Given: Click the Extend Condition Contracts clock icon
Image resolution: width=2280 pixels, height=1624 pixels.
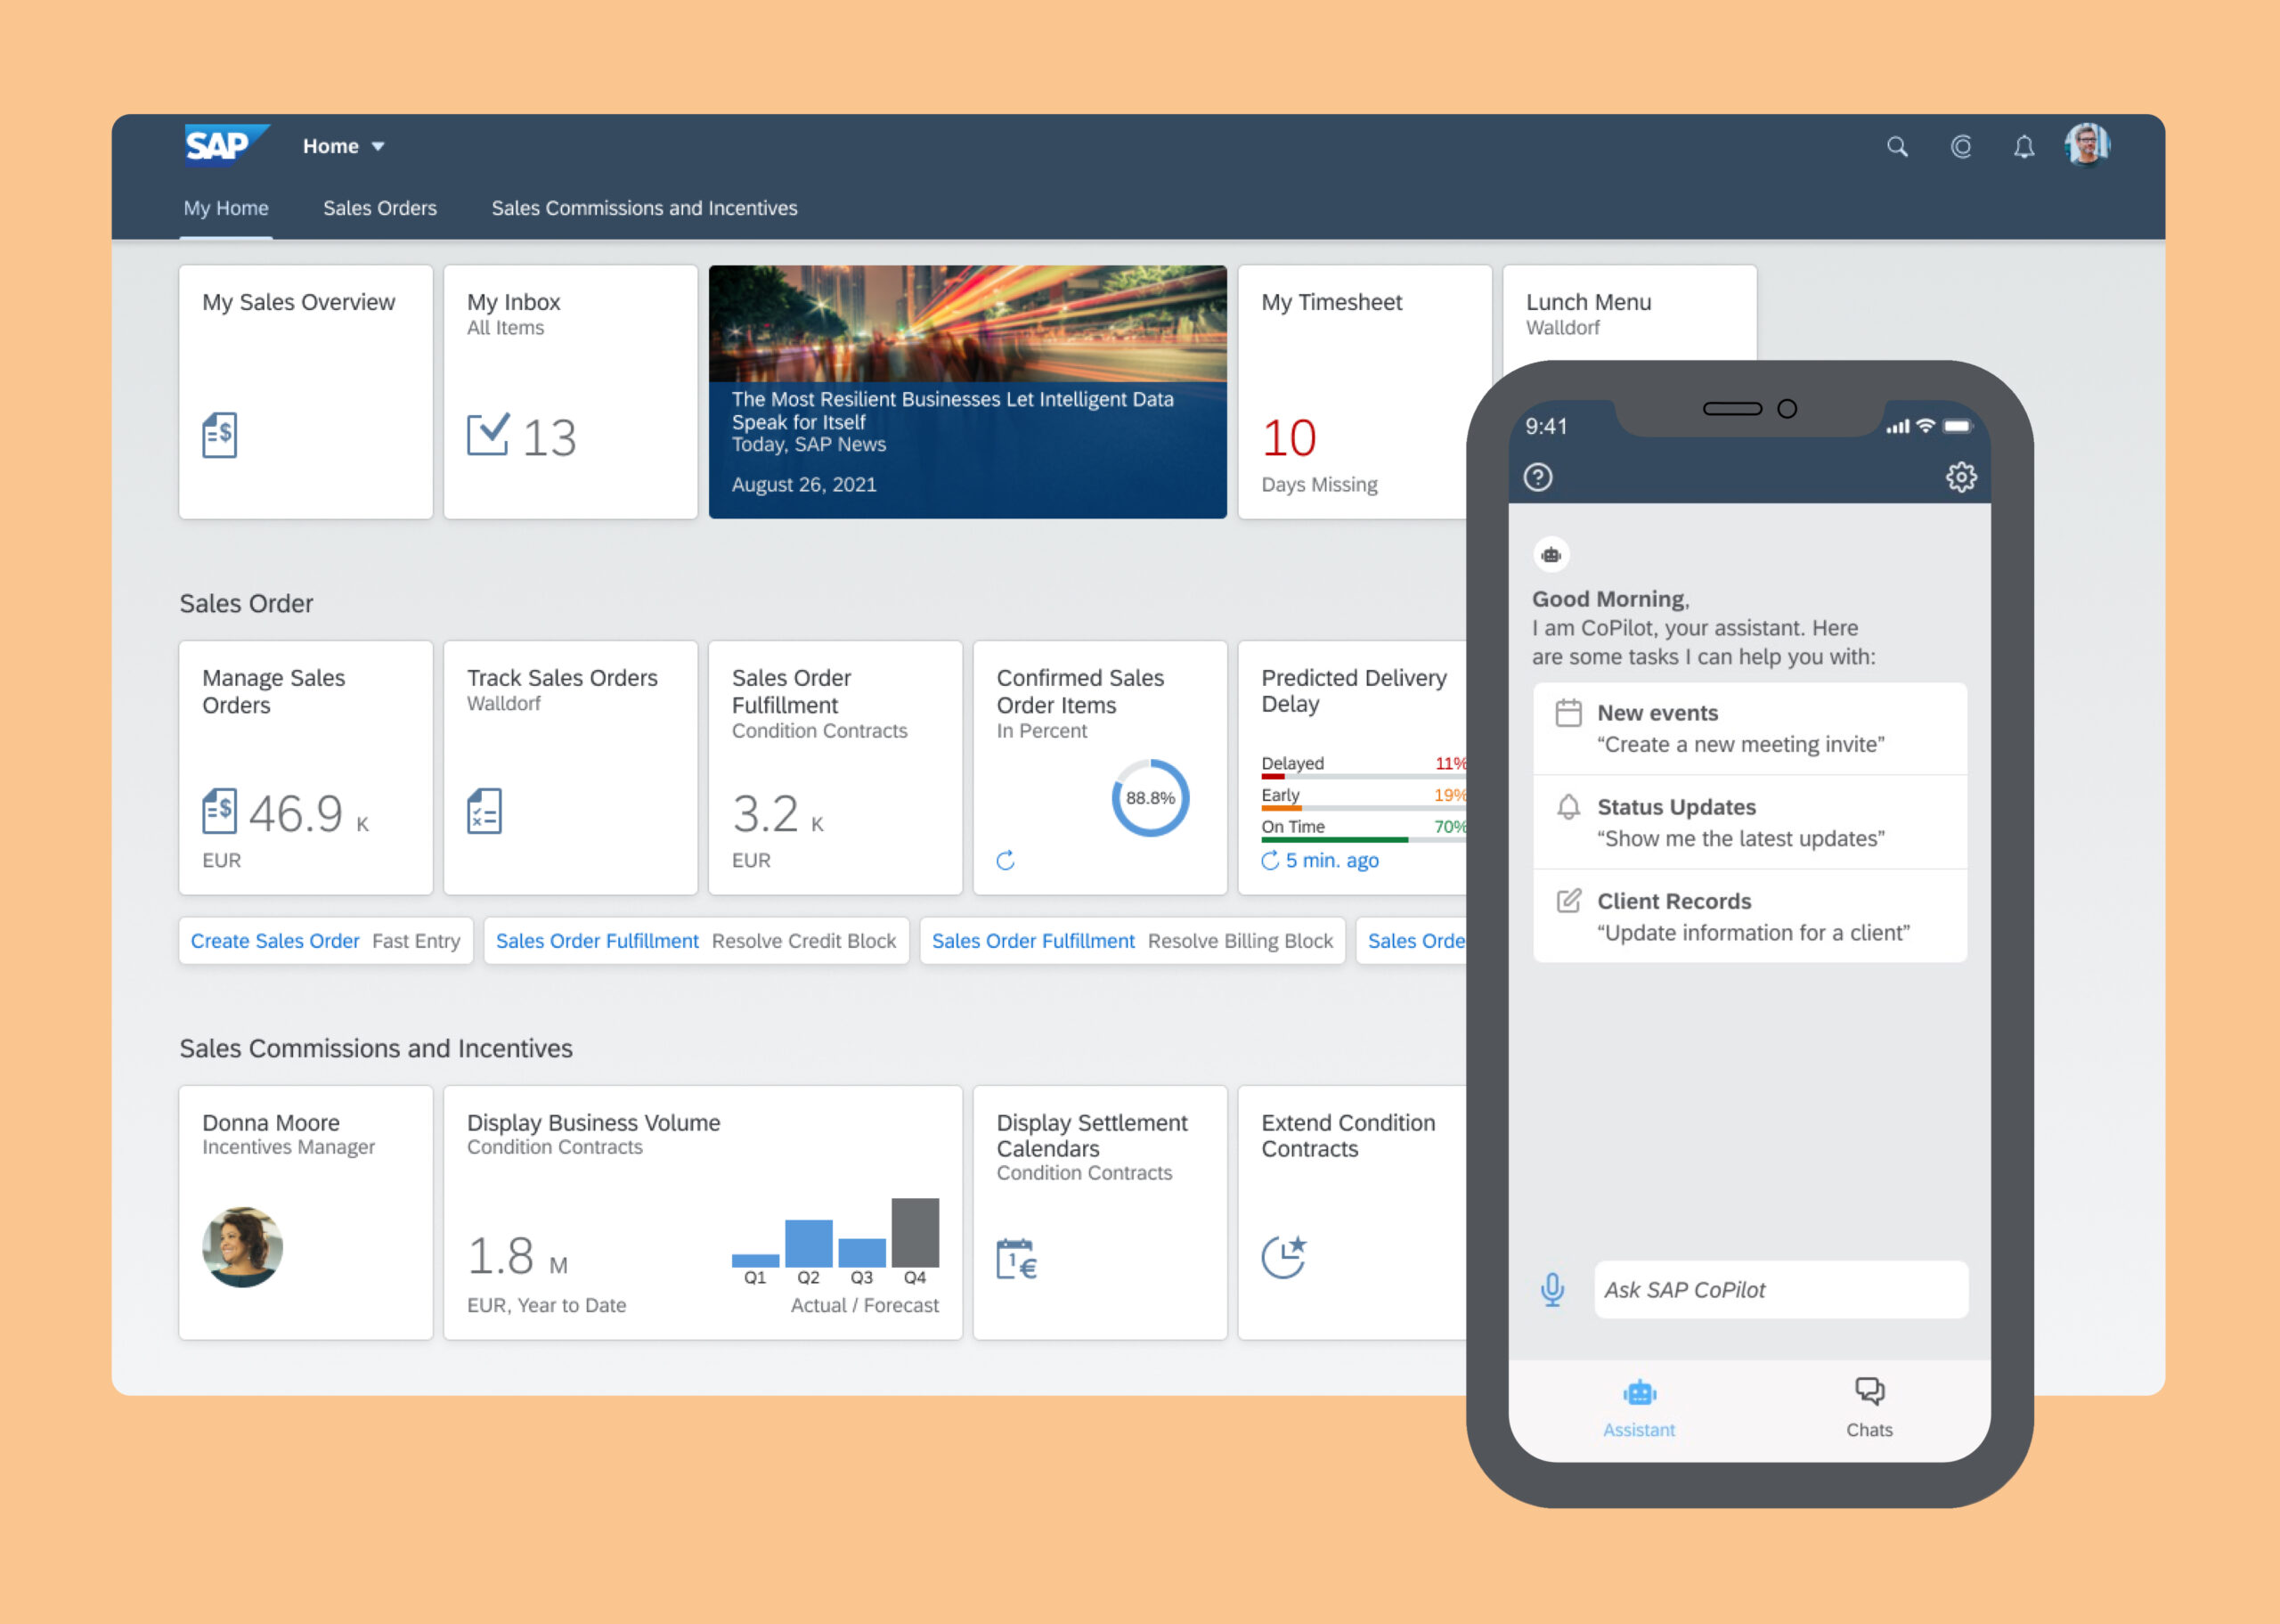Looking at the screenshot, I should pos(1284,1257).
